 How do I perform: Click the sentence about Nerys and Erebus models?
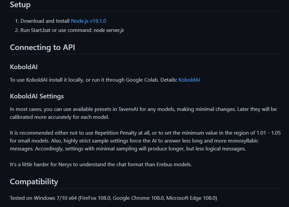[101, 164]
